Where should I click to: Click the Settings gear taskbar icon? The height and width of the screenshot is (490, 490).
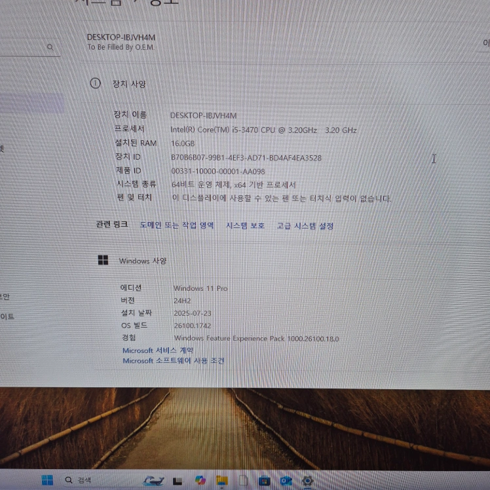(307, 481)
